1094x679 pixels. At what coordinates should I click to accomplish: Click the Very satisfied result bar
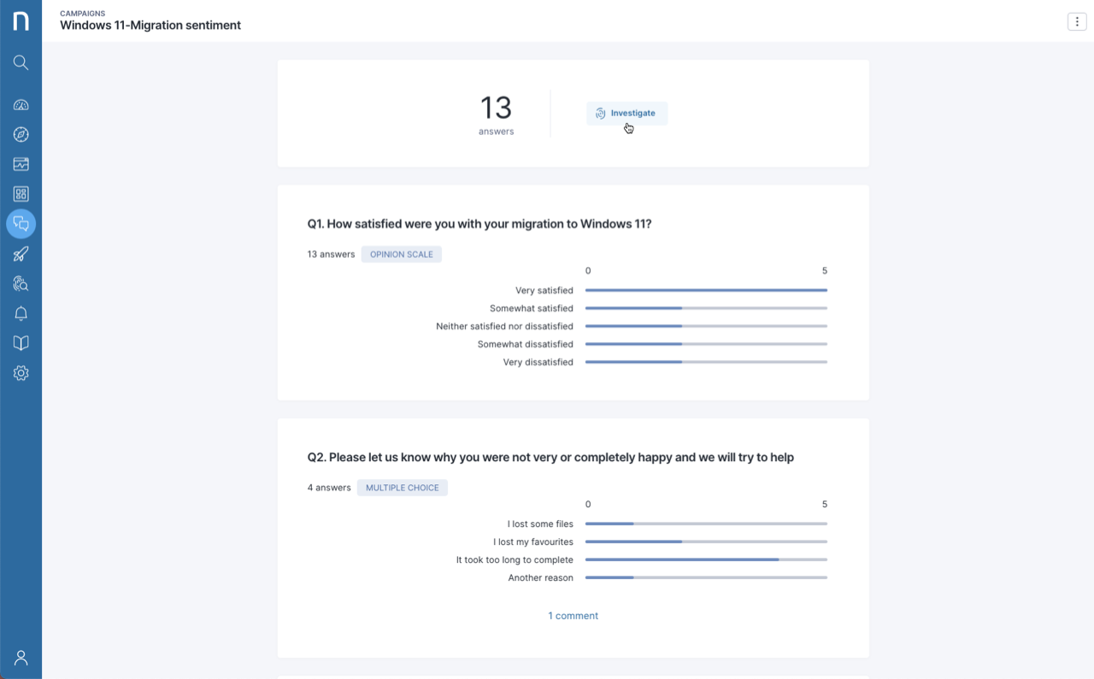pos(705,290)
